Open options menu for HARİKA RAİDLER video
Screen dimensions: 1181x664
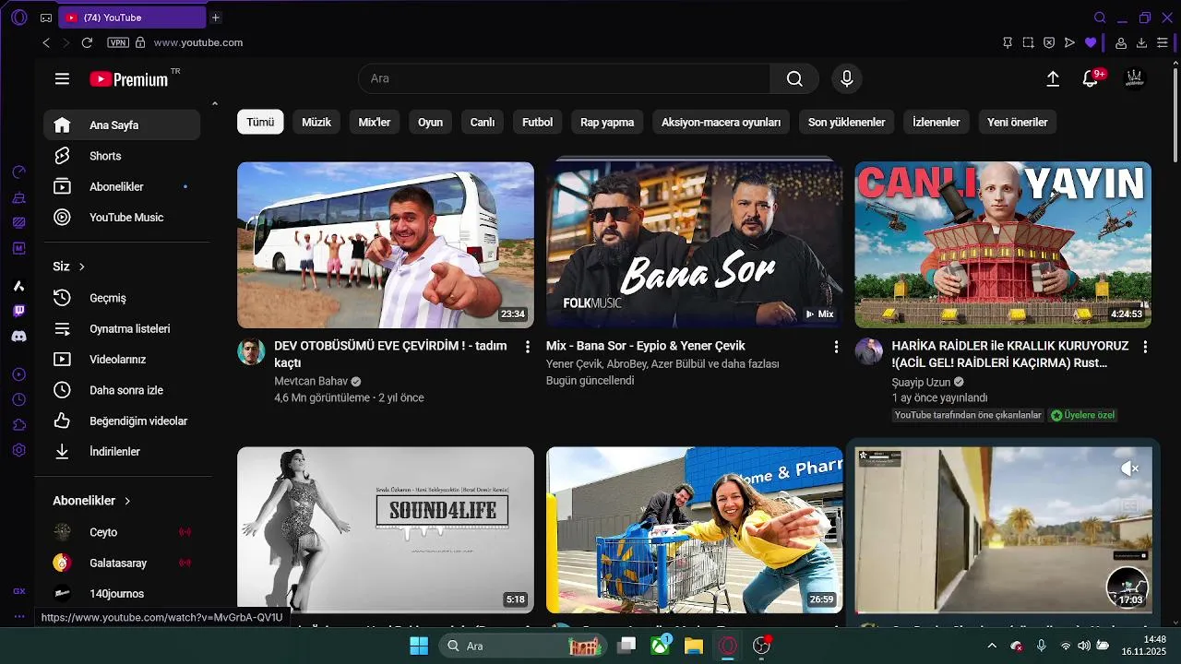tap(1145, 347)
